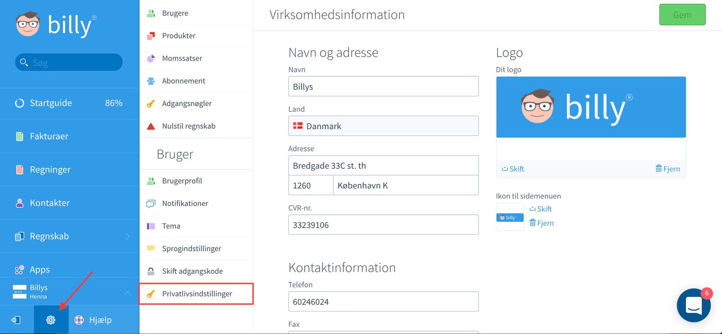
Task: Click the search magnifier icon
Action: (x=24, y=62)
